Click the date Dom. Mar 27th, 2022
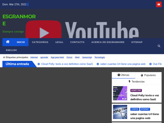The image size is (164, 123). click(14, 4)
